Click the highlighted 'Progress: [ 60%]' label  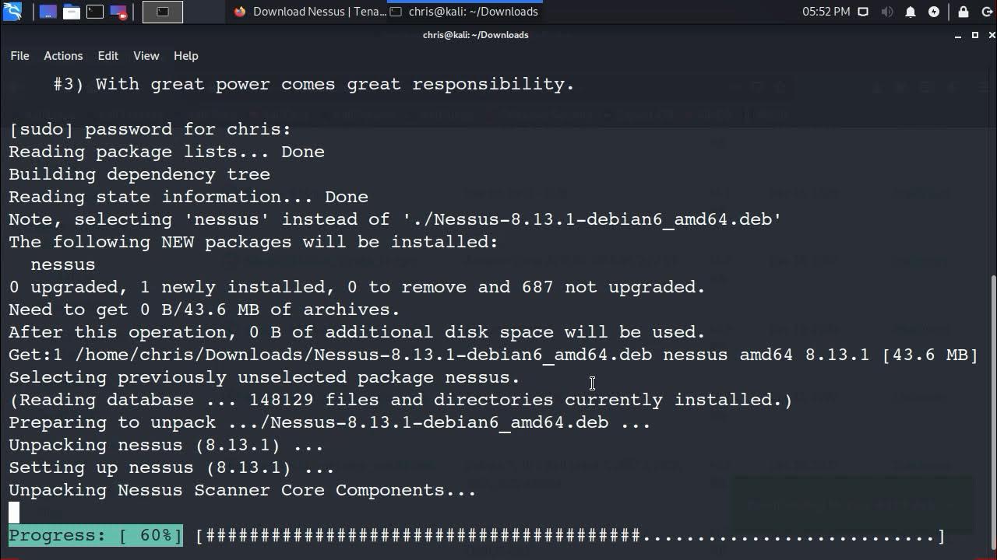tap(96, 536)
